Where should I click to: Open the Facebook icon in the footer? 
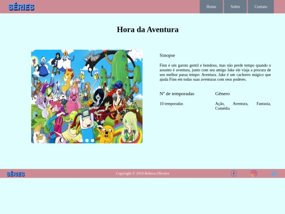coord(234,173)
